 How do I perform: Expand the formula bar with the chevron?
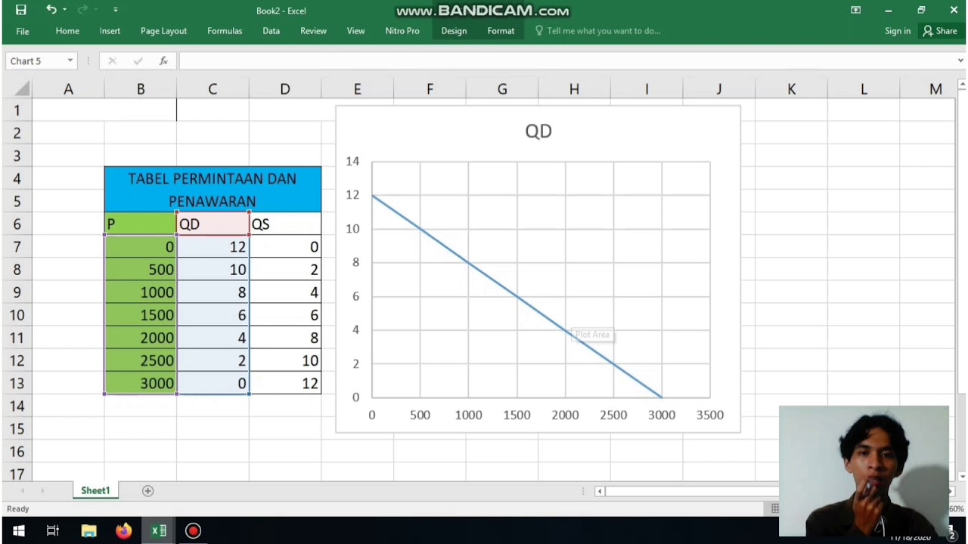[x=960, y=60]
